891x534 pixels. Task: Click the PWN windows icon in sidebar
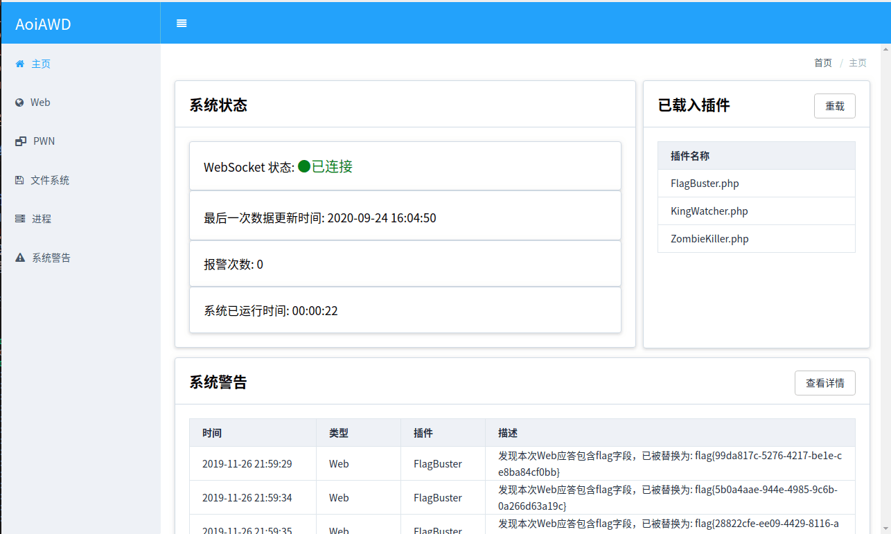tap(21, 141)
